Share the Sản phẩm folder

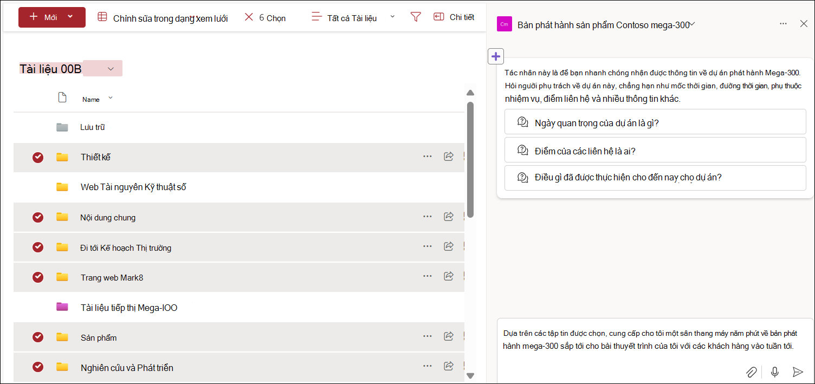pyautogui.click(x=449, y=336)
